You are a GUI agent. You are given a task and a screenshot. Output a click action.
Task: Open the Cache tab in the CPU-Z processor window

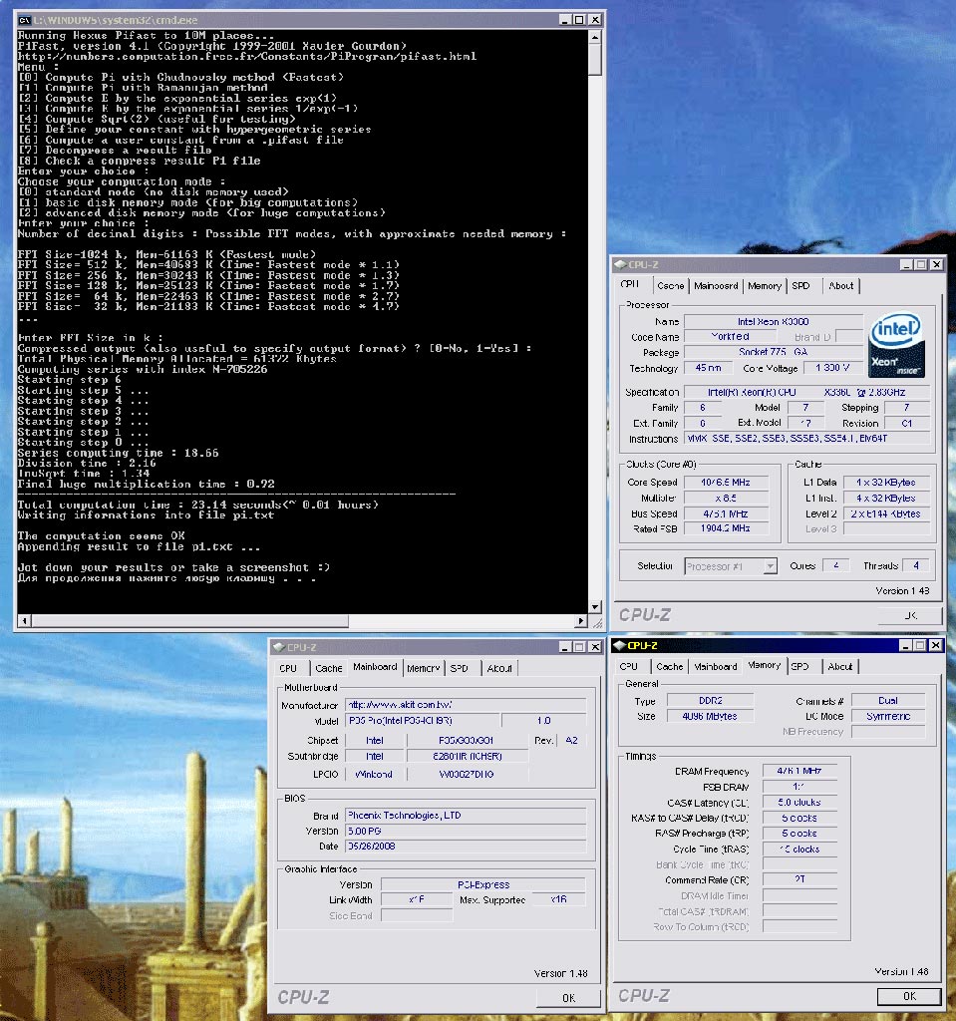pos(671,286)
